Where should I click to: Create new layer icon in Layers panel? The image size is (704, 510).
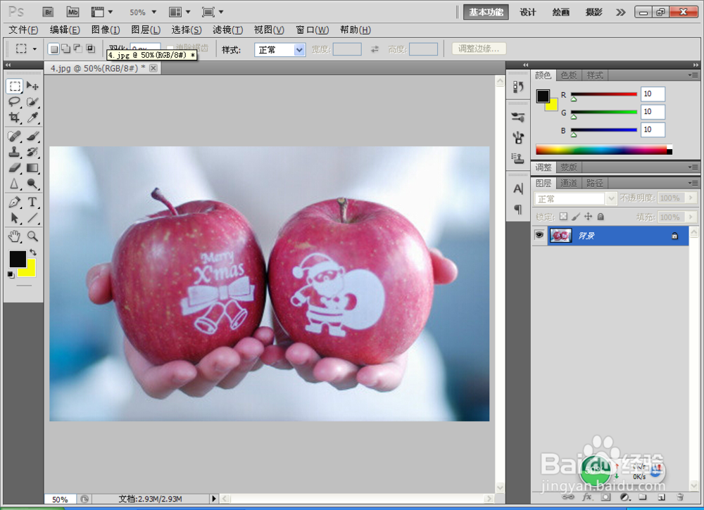pos(661,497)
